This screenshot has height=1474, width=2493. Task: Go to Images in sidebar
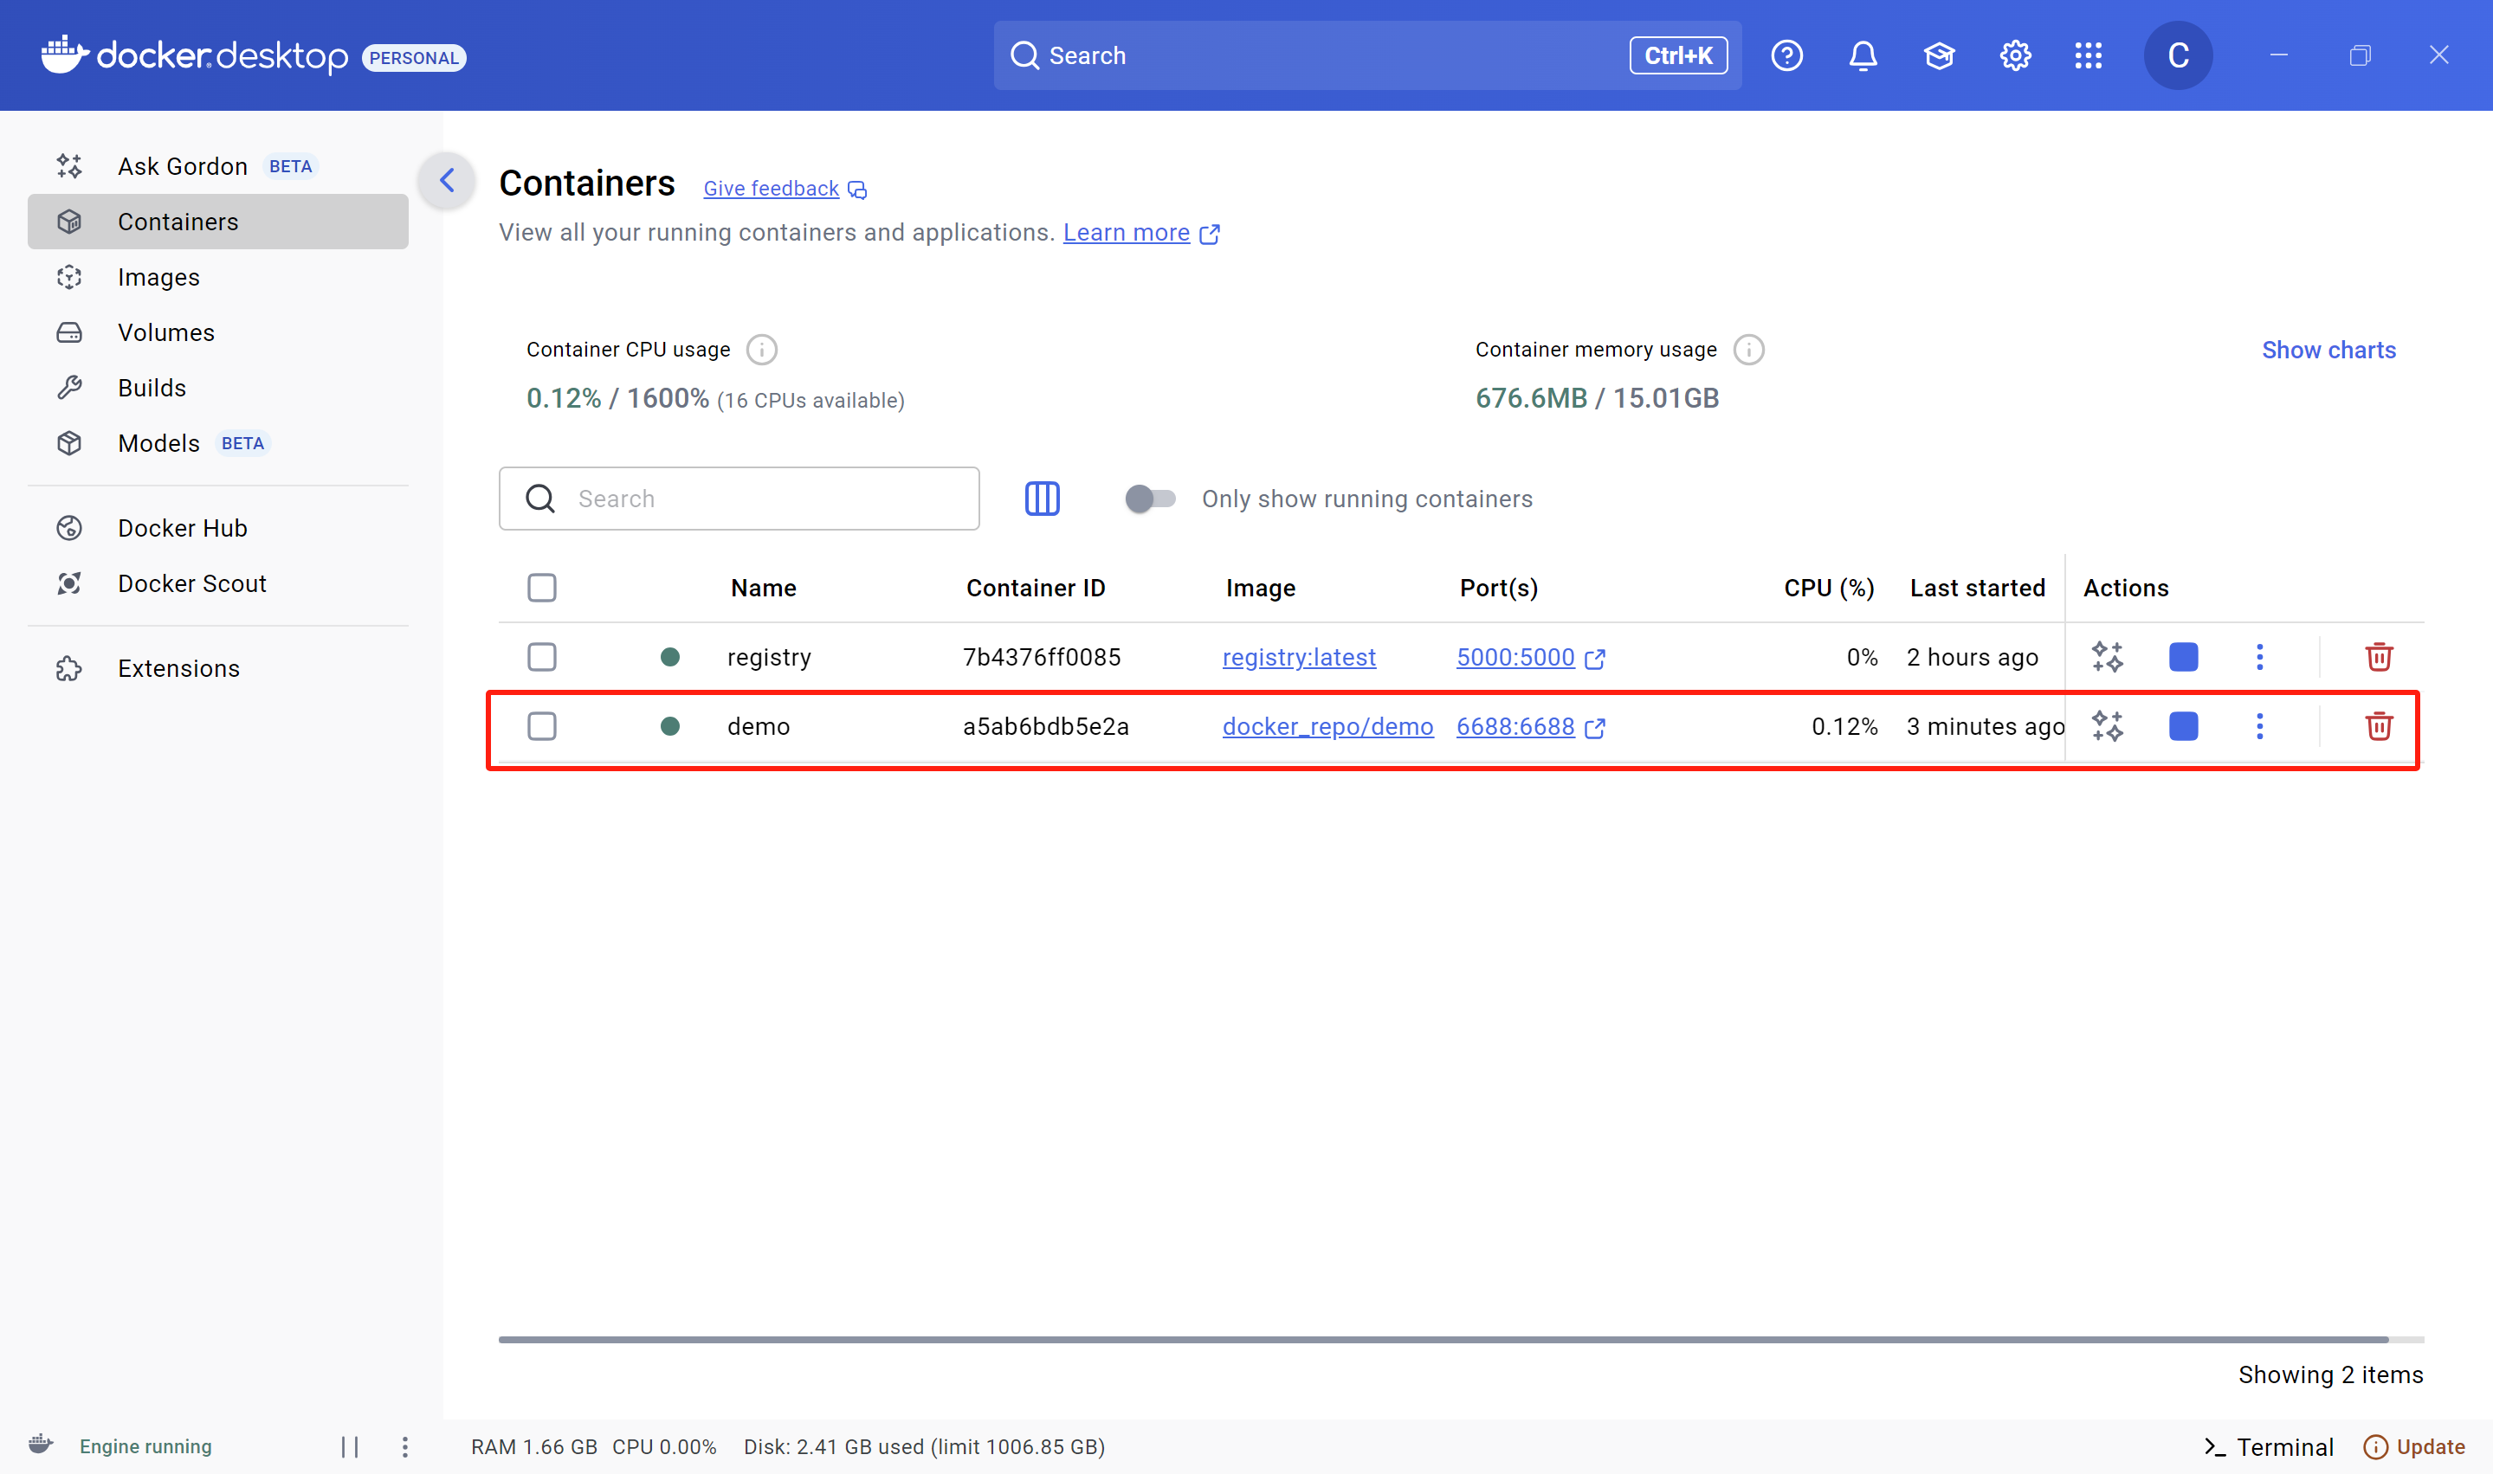tap(158, 277)
